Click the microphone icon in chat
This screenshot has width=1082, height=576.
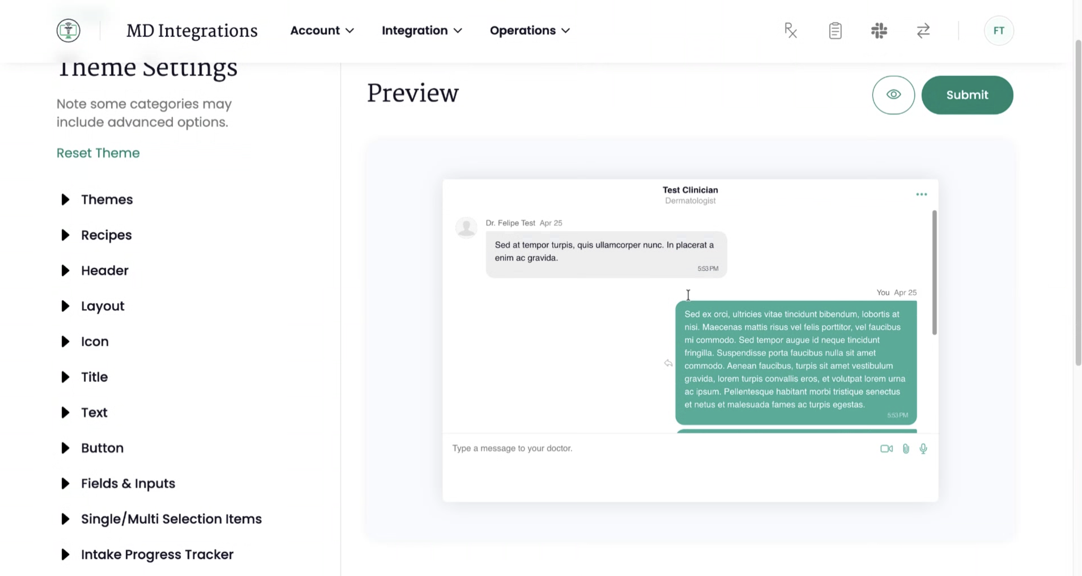(923, 449)
